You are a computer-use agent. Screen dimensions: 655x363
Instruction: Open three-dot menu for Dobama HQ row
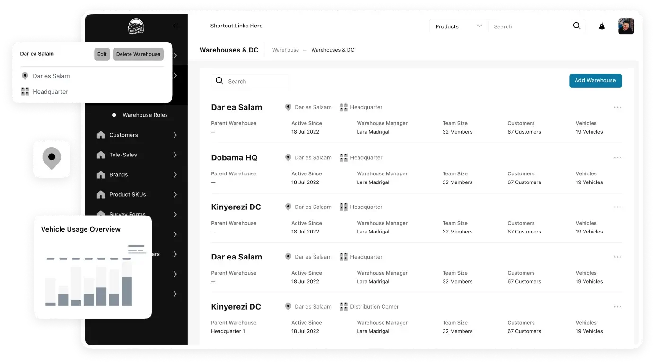617,158
